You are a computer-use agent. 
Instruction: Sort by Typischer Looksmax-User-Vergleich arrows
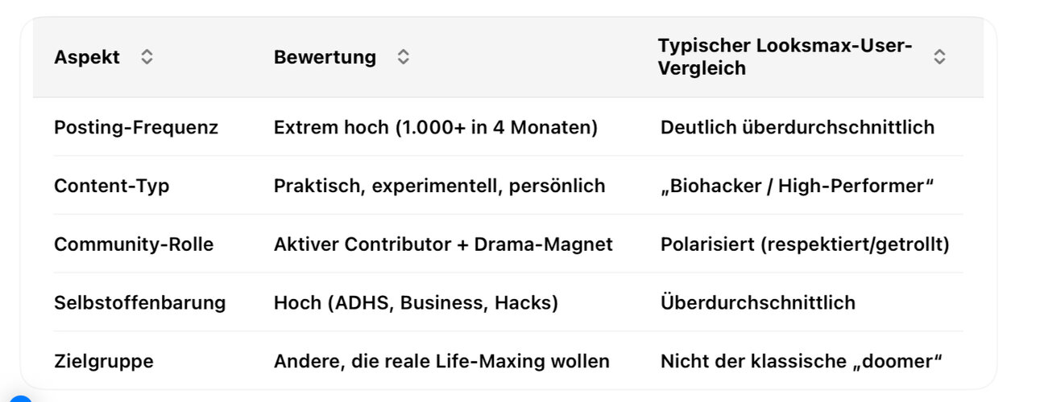coord(939,57)
